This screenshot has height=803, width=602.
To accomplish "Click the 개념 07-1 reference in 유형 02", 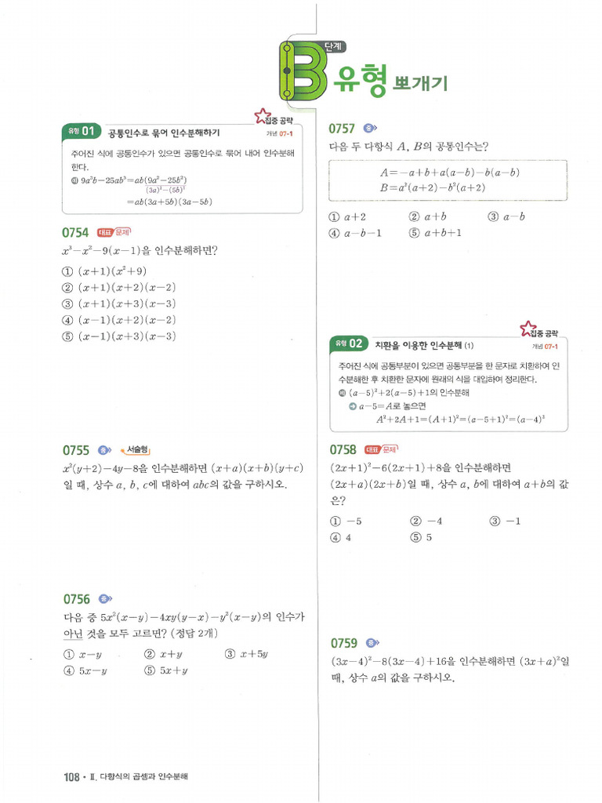I will (546, 347).
